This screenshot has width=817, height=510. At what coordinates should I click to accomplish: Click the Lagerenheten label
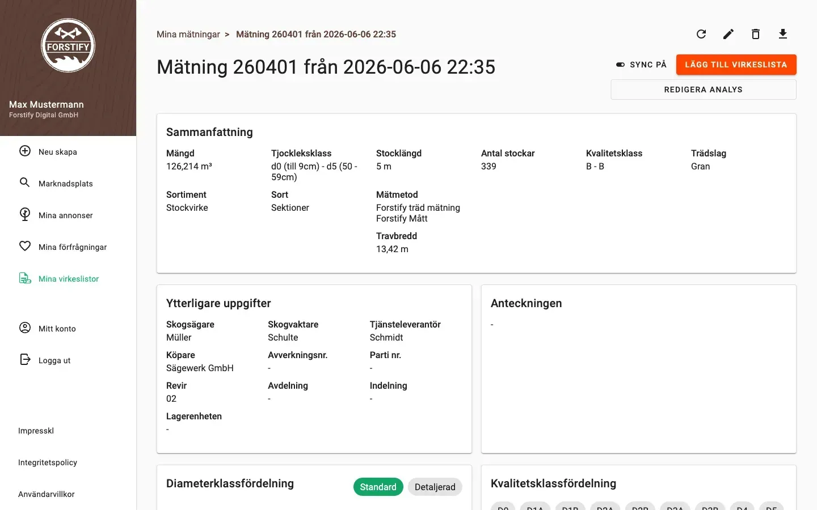pos(194,416)
